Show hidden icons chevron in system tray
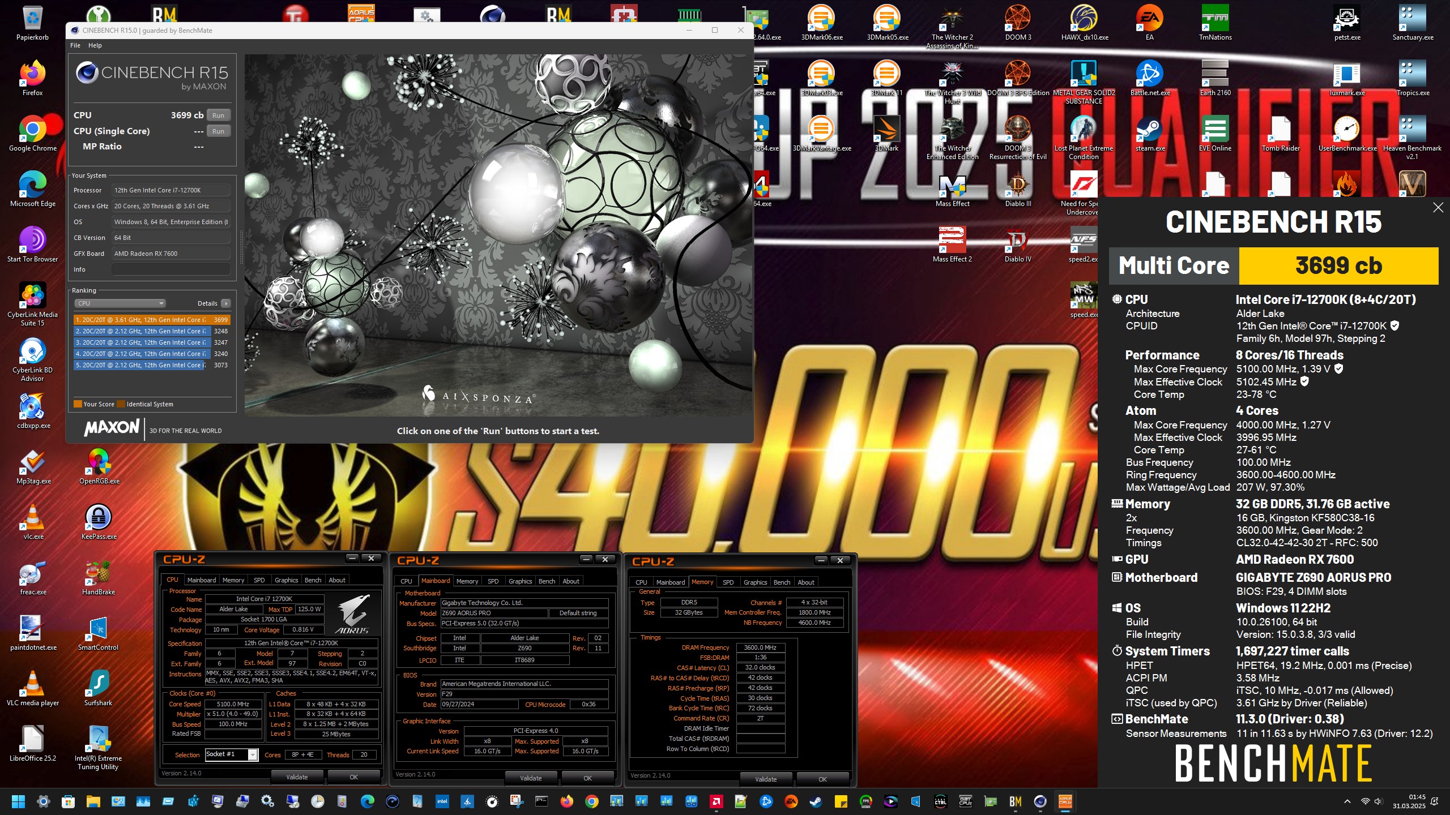This screenshot has width=1450, height=815. click(1347, 801)
